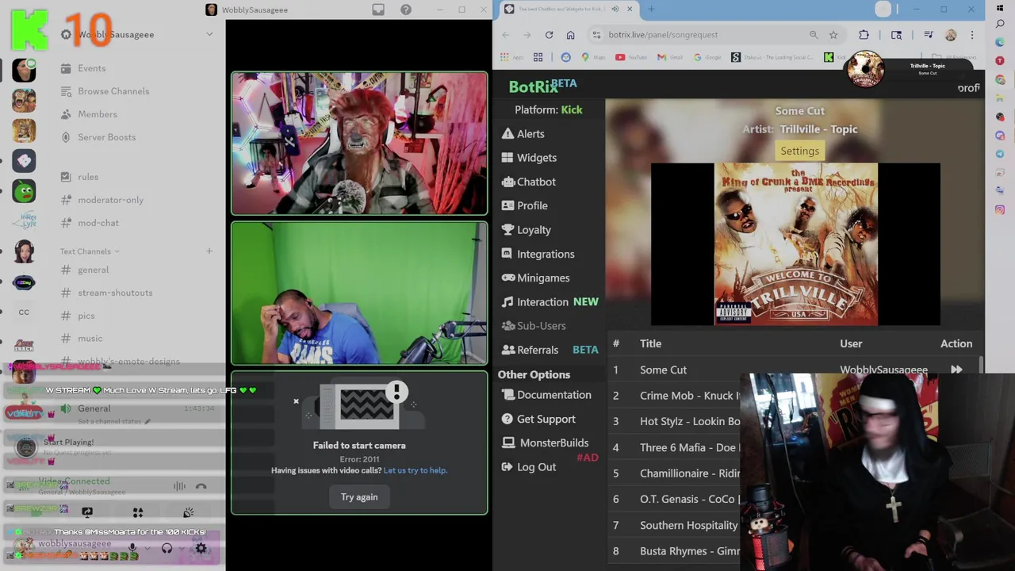
Task: Open the Gmail bookmark
Action: tap(672, 57)
